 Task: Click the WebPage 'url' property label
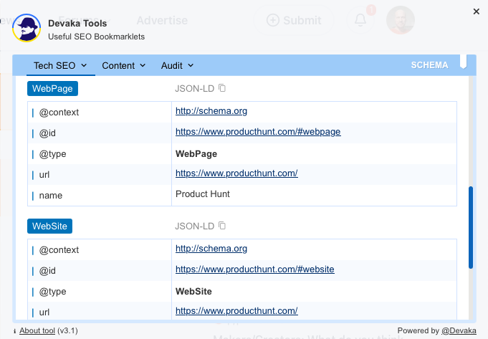(x=44, y=175)
